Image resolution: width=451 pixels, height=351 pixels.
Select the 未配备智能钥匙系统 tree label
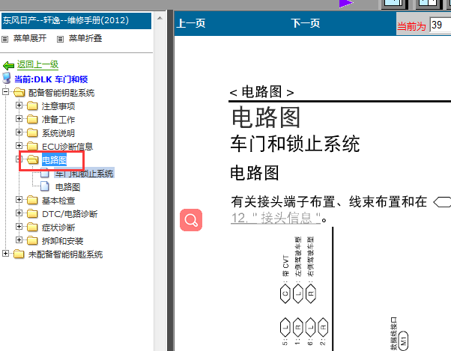66,254
